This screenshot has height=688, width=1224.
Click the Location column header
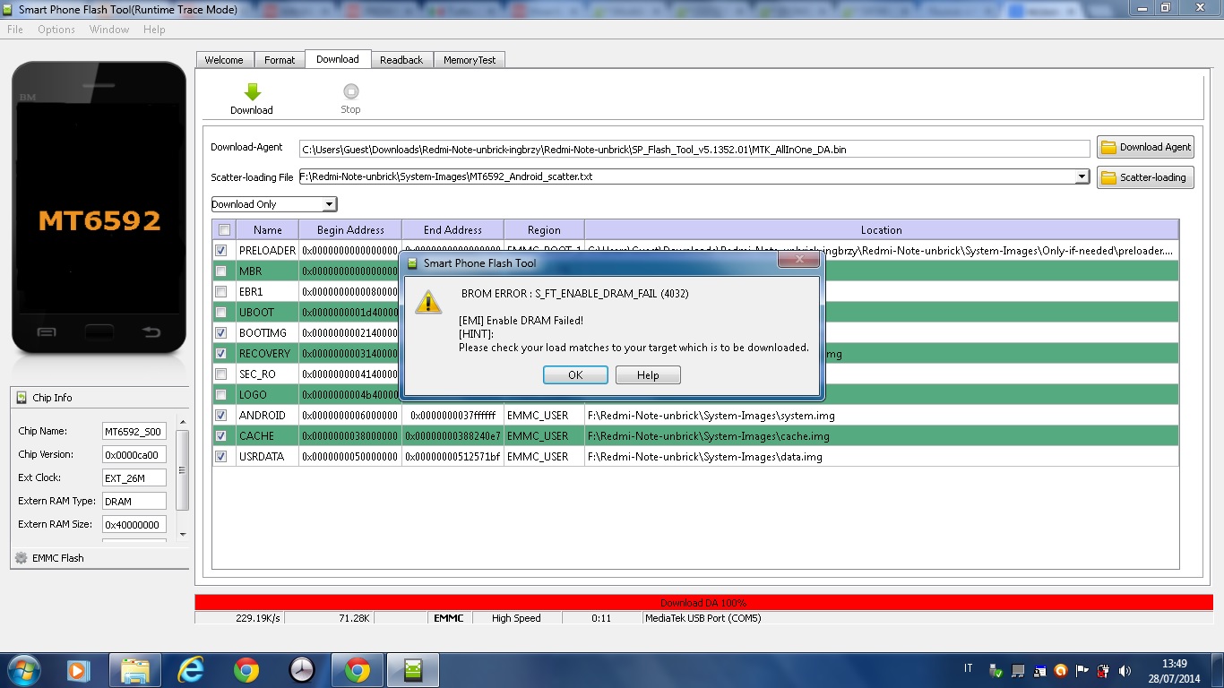(x=881, y=230)
